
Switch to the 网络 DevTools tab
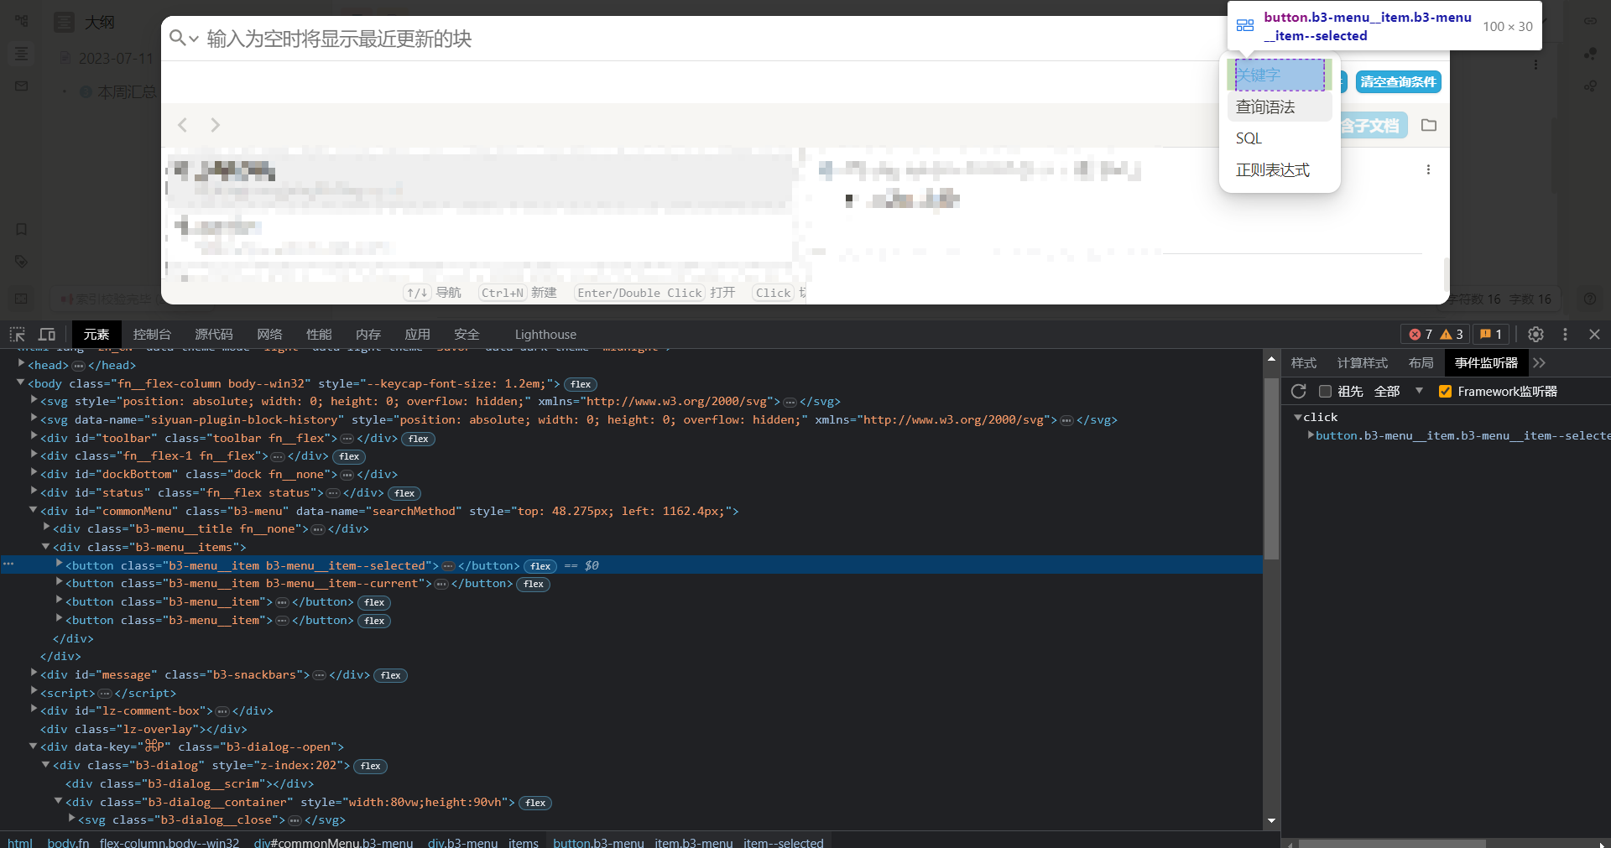[x=268, y=334]
